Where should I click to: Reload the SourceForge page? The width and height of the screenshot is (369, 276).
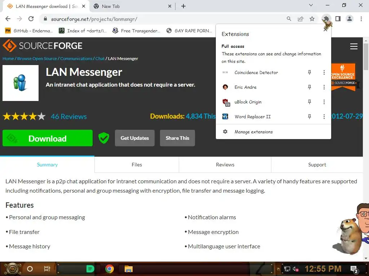pyautogui.click(x=31, y=19)
